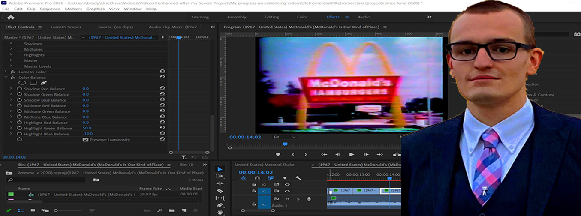
Task: Toggle animation stopwatch for Shadow Red Balance
Action: (19, 89)
